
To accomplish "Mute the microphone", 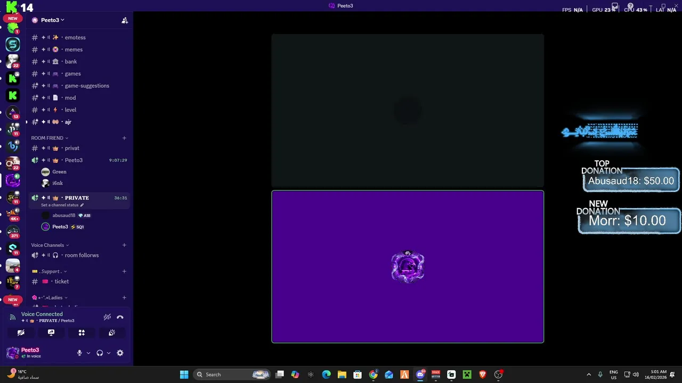I will click(x=79, y=353).
